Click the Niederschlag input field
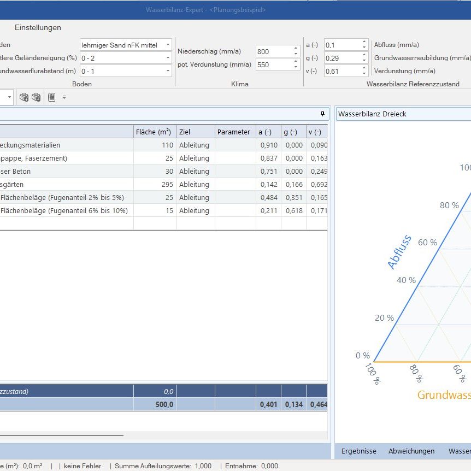The width and height of the screenshot is (471, 471). click(273, 51)
